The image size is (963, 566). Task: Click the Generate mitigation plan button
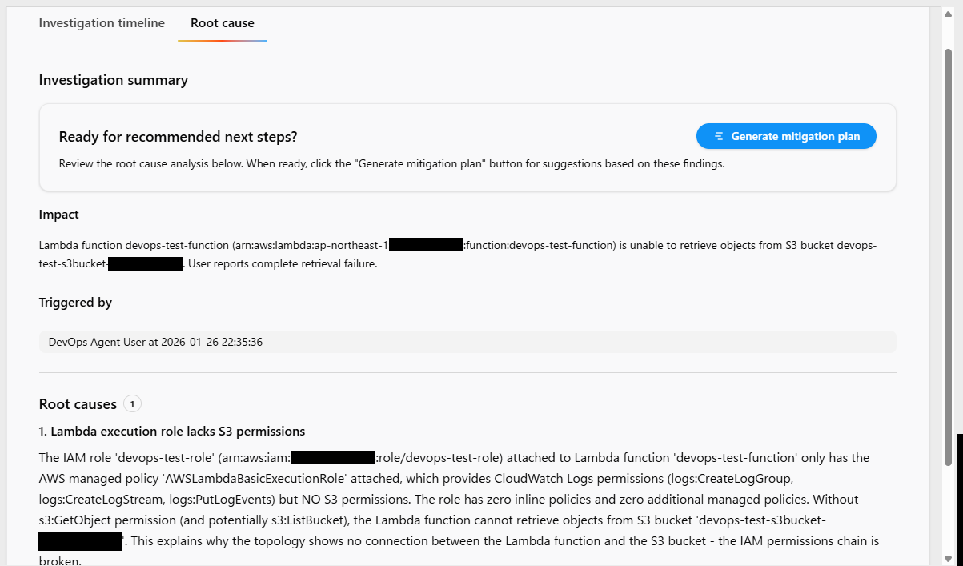(786, 136)
